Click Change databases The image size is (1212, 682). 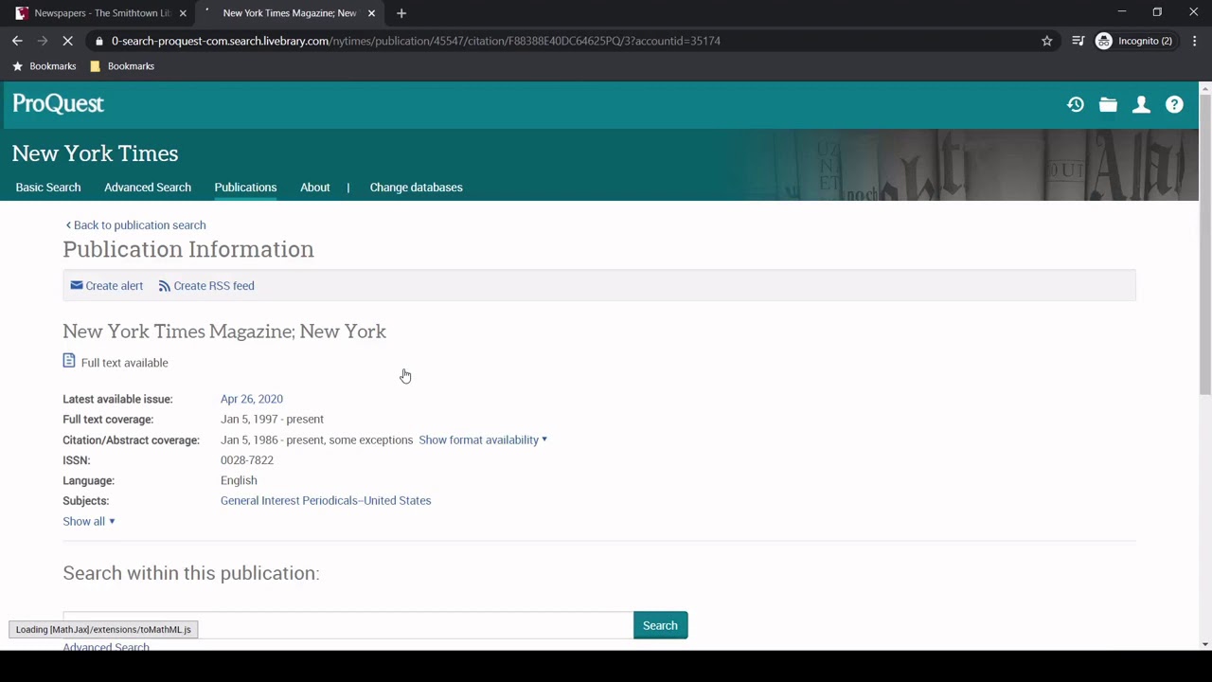point(416,188)
